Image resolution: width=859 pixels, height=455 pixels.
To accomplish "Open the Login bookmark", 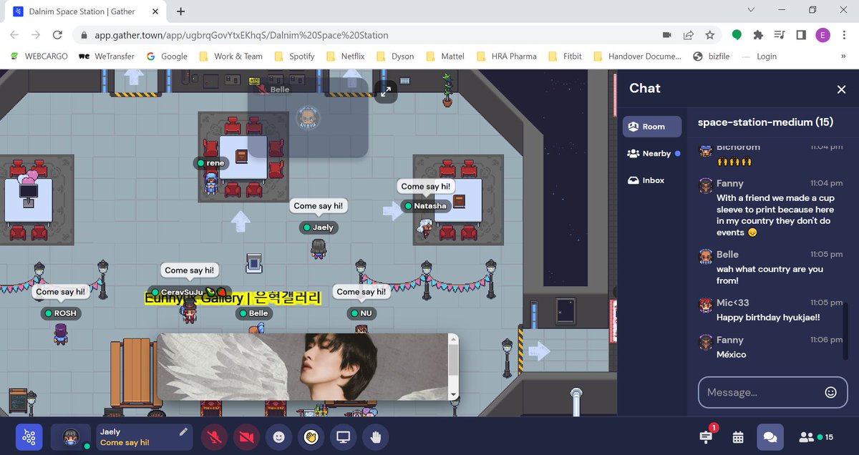I will (759, 56).
